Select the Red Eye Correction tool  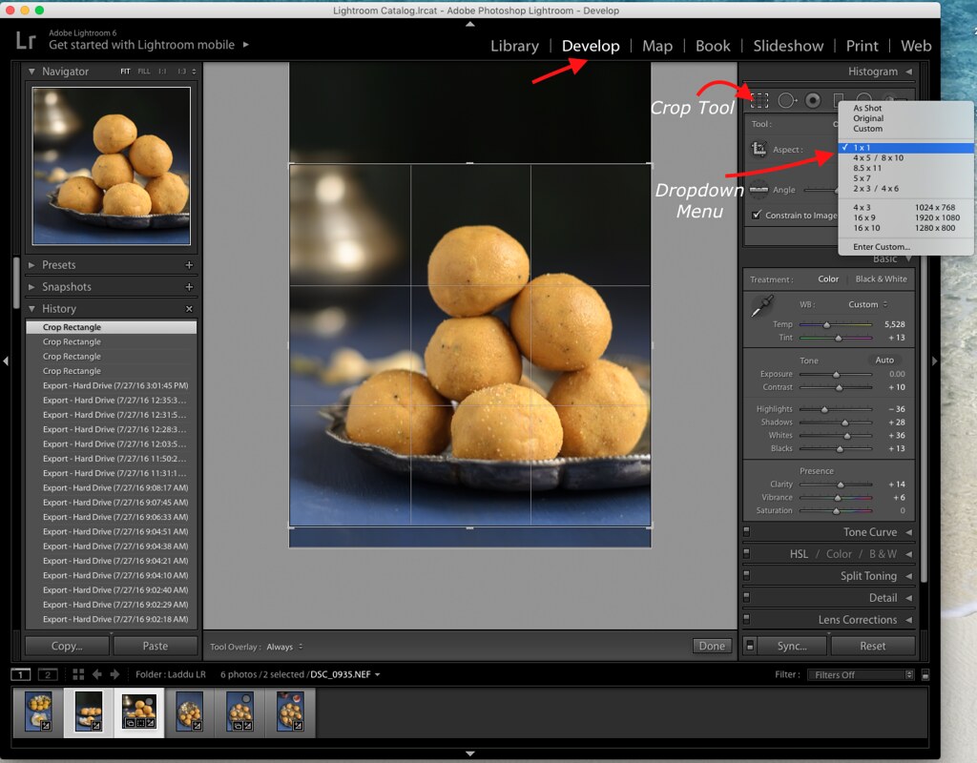813,100
